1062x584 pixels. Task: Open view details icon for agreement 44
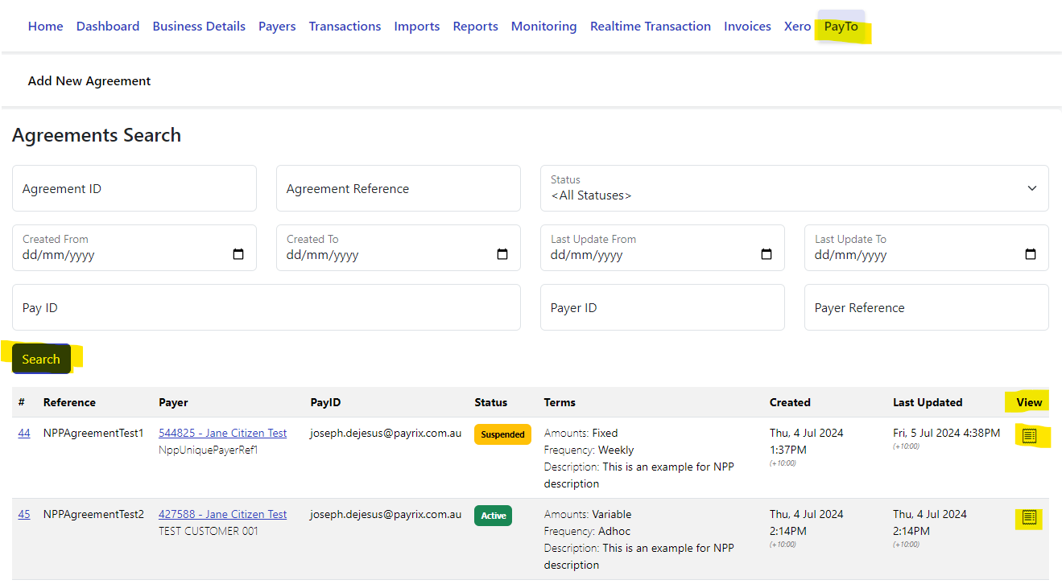(1029, 436)
